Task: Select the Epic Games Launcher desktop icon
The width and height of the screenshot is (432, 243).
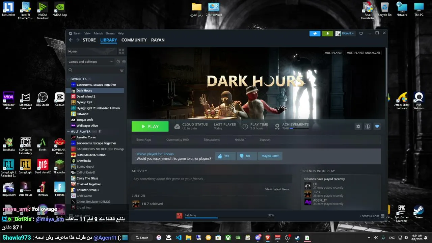Action: click(402, 214)
